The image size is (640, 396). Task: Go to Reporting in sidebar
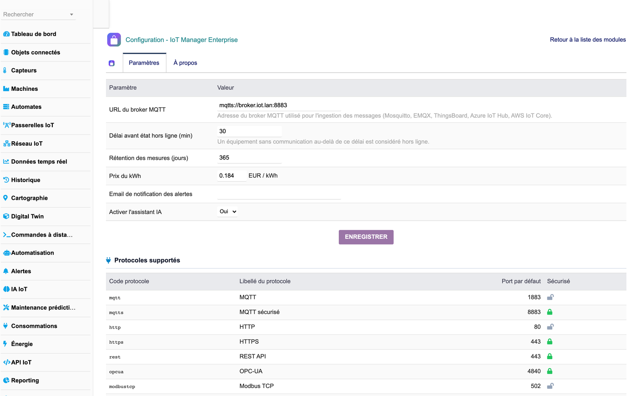[x=25, y=380]
